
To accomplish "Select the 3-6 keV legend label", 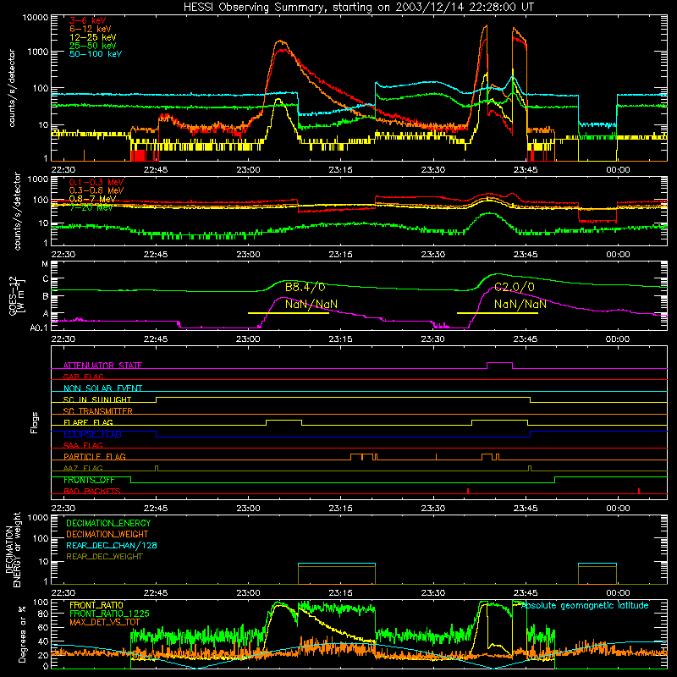I will coord(87,20).
